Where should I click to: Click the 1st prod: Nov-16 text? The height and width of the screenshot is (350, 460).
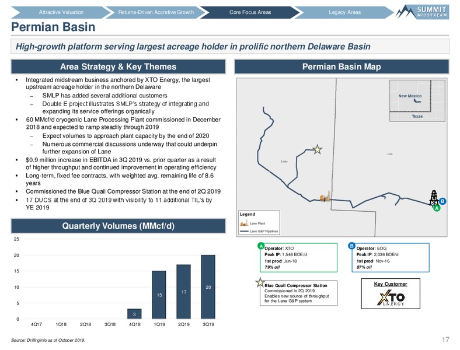point(373,261)
